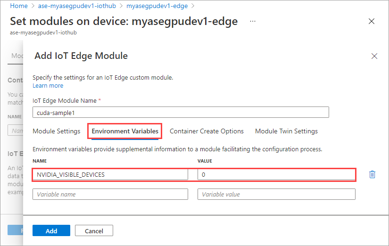
Task: Click the empty Variable value field
Action: pos(276,194)
